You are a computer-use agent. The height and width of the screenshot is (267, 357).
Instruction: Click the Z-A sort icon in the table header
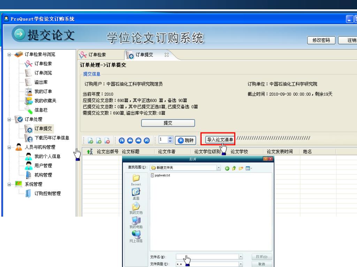pyautogui.click(x=90, y=152)
